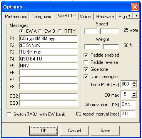Decrease CQ max with down arrow
Image resolution: width=142 pixels, height=139 pixels.
click(x=134, y=96)
